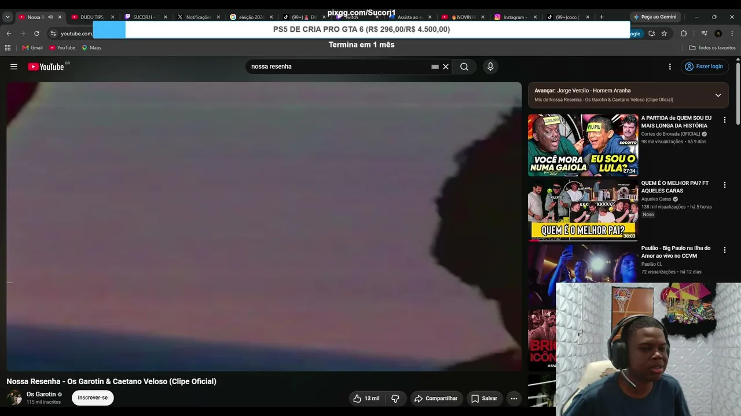Viewport: 741px width, 416px height.
Task: Reload the current page
Action: 36,34
